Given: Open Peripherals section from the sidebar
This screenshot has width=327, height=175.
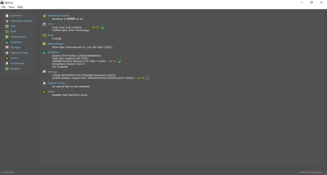Looking at the screenshot, I should (17, 63).
